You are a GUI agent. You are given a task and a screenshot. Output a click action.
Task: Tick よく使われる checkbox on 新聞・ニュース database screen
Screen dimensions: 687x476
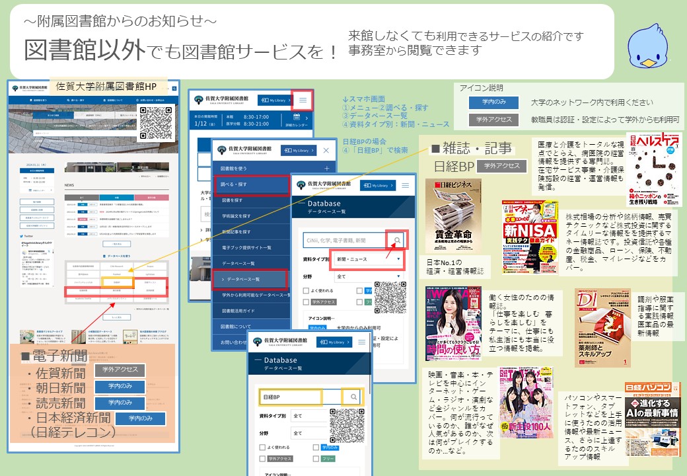tap(307, 290)
